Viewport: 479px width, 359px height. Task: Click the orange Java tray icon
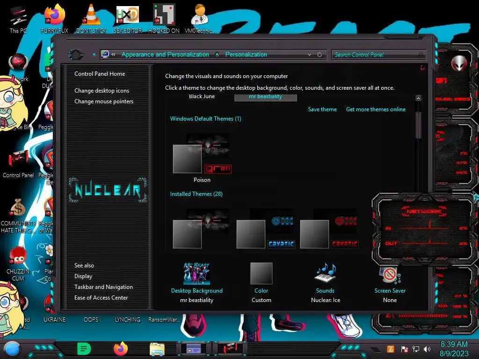point(391,349)
